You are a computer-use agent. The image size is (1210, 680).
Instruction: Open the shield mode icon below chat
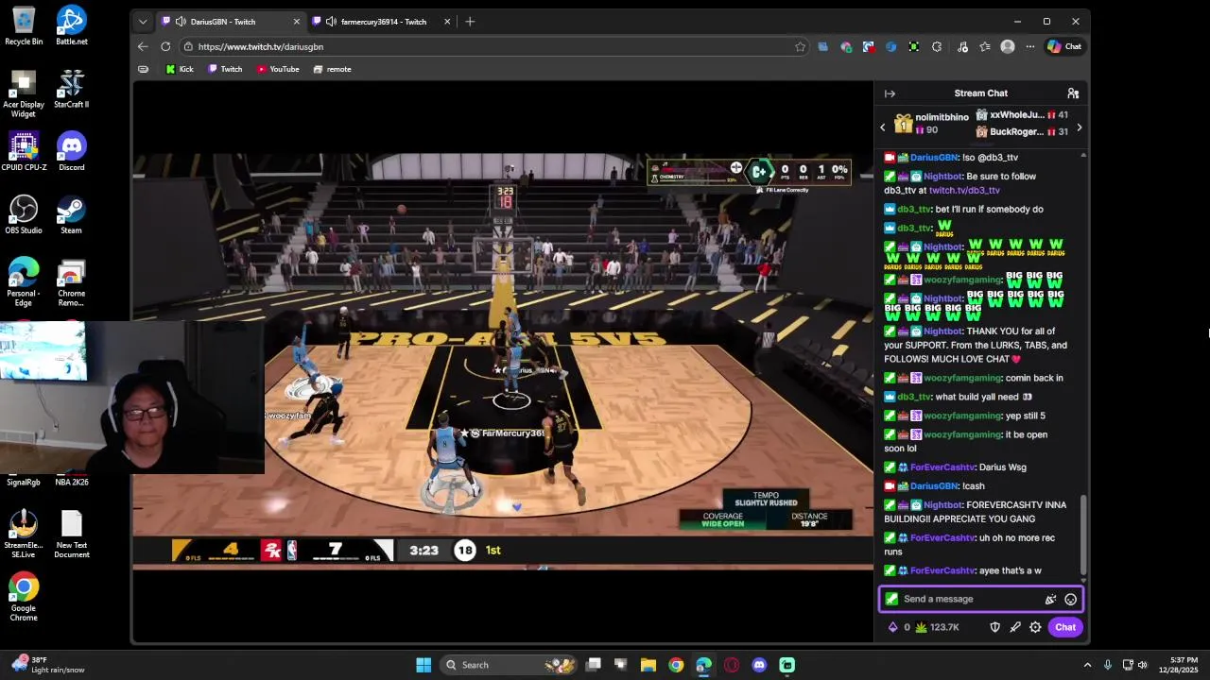[994, 627]
